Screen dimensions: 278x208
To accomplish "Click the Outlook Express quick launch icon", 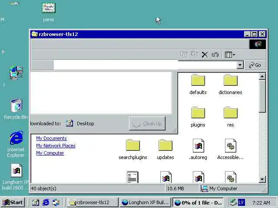I will 56,202.
